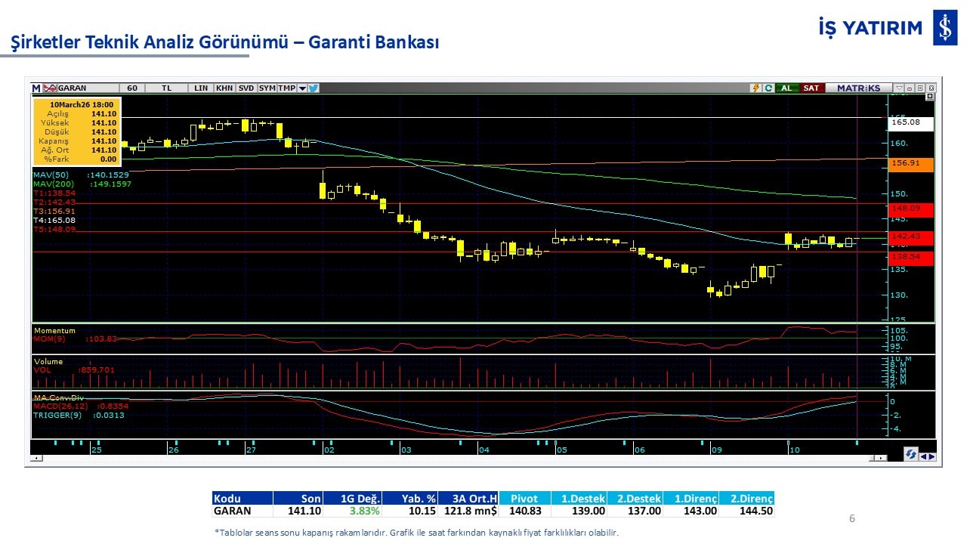
Task: Click the blue sync arrows icon
Action: (x=911, y=455)
